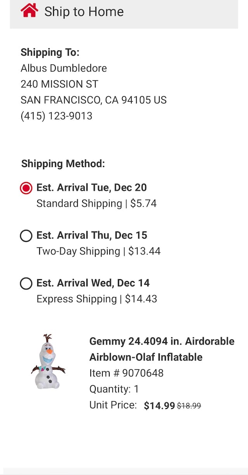
Task: Click the Quantity: 1 text
Action: coord(116,389)
